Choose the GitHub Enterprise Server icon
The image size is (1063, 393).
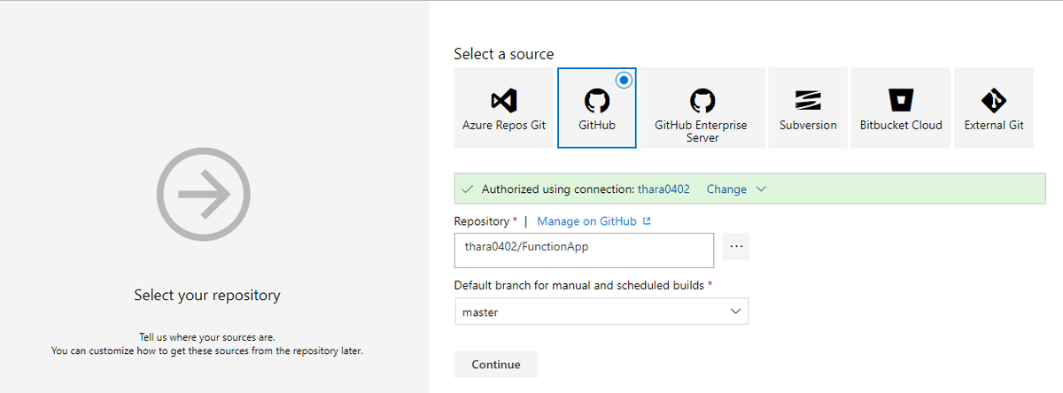coord(702,99)
